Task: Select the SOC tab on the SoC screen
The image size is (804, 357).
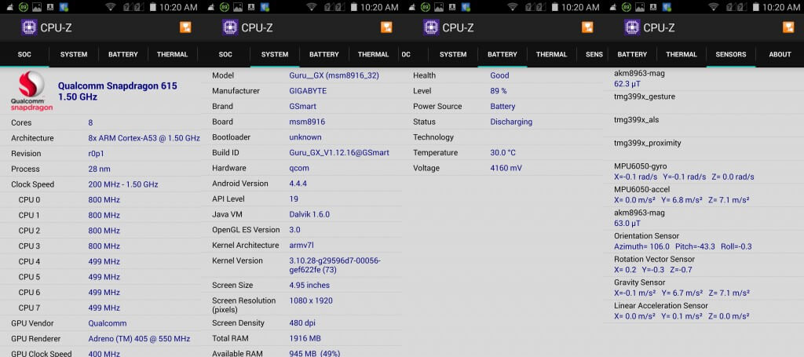Action: point(24,54)
